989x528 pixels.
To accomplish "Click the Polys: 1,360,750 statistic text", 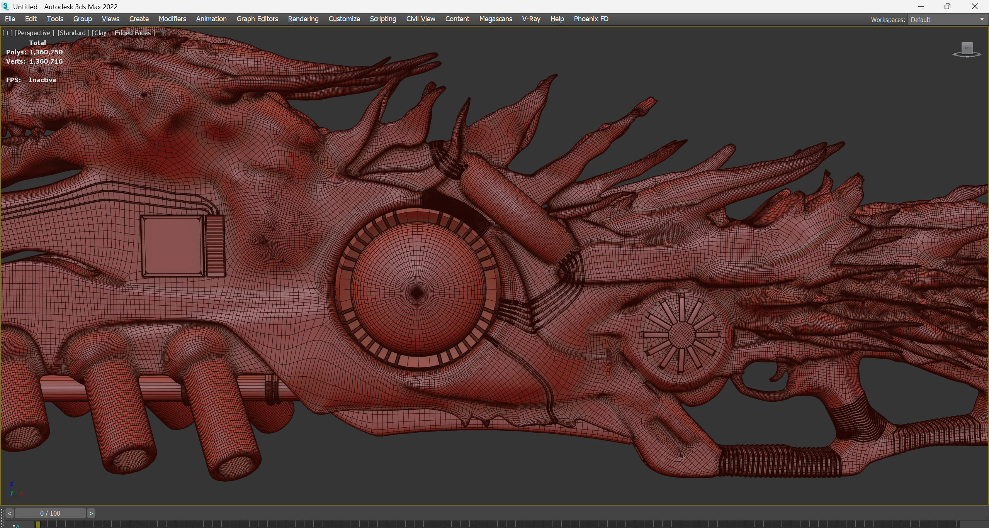I will pos(34,52).
